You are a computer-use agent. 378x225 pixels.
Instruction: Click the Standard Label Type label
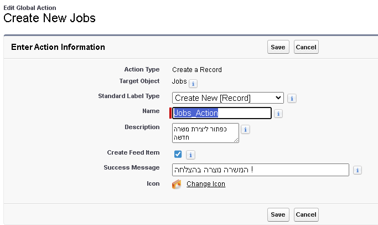click(128, 96)
